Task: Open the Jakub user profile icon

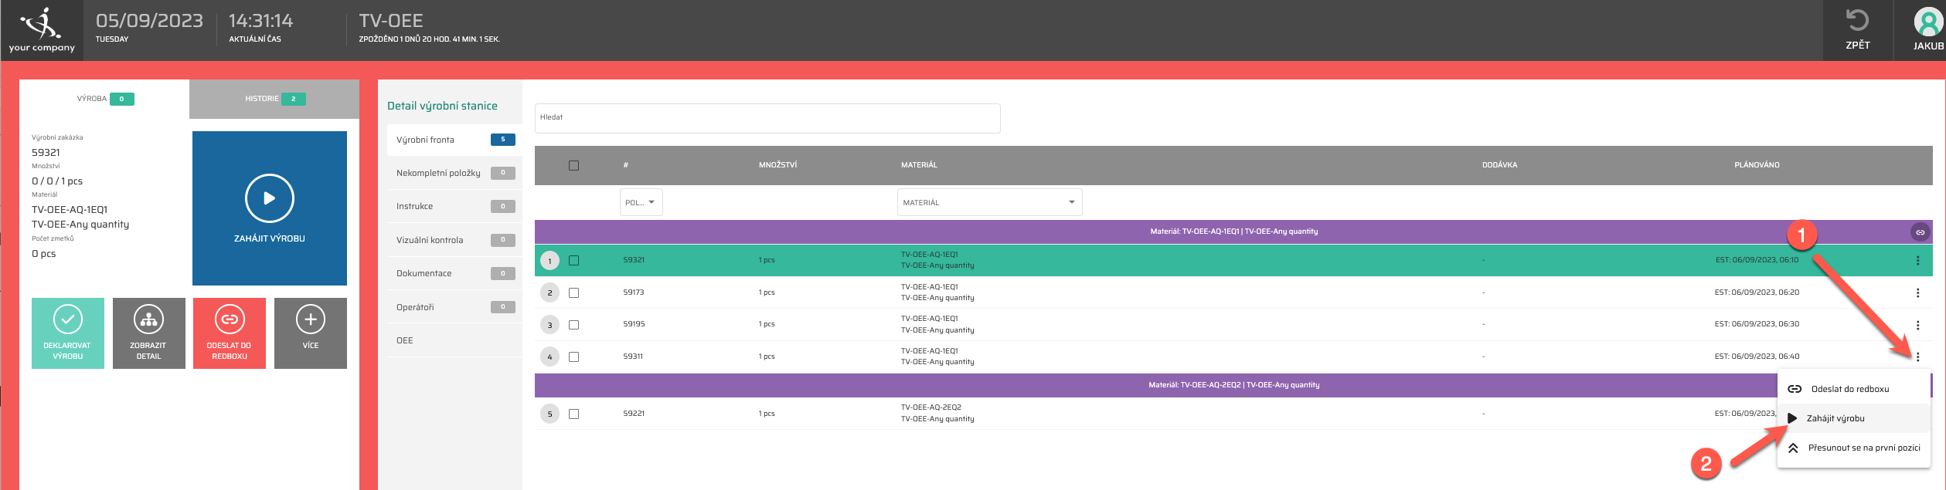Action: (x=1927, y=22)
